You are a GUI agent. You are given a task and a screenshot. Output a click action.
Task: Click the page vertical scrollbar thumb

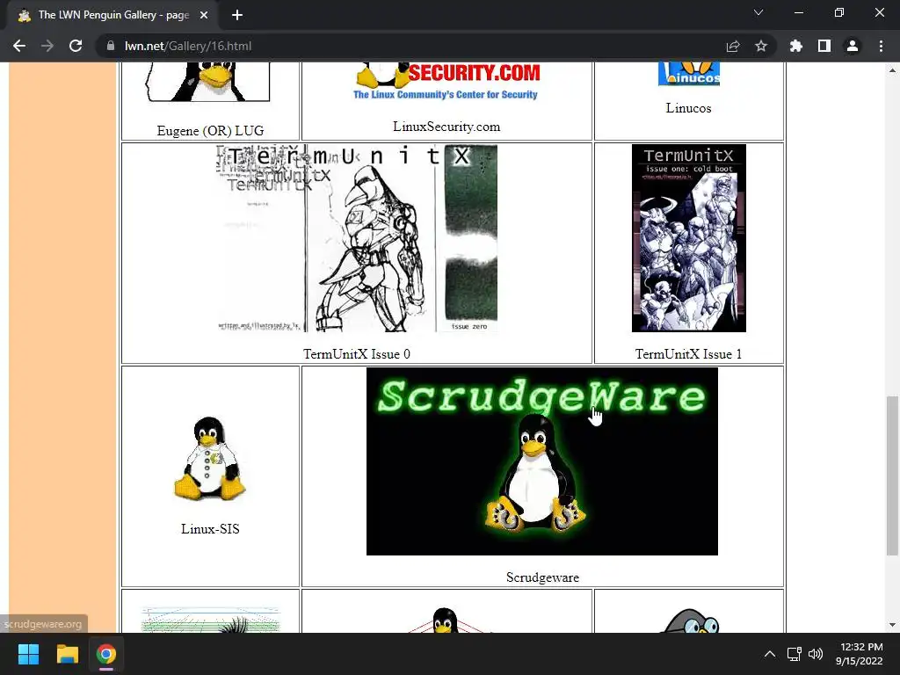click(892, 475)
